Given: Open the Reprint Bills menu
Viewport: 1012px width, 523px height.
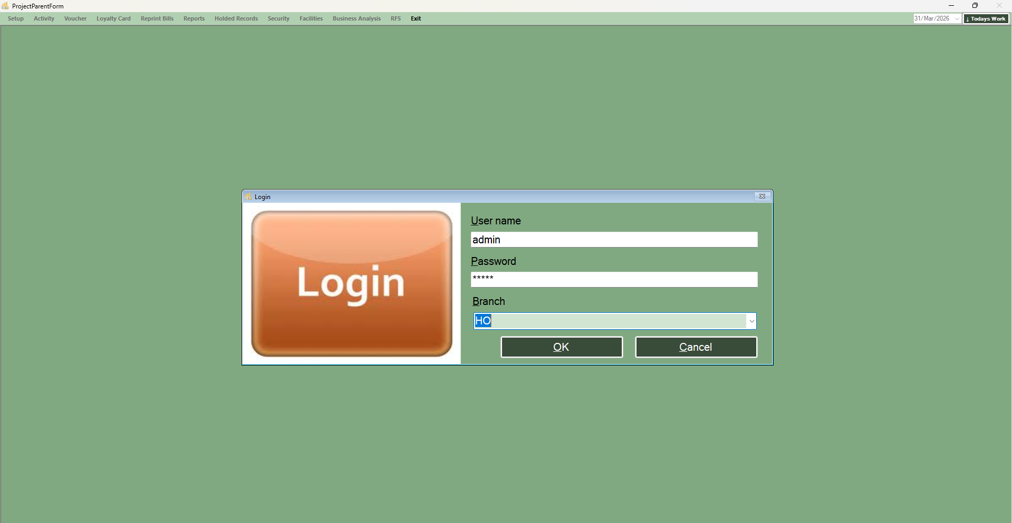Looking at the screenshot, I should coord(157,18).
